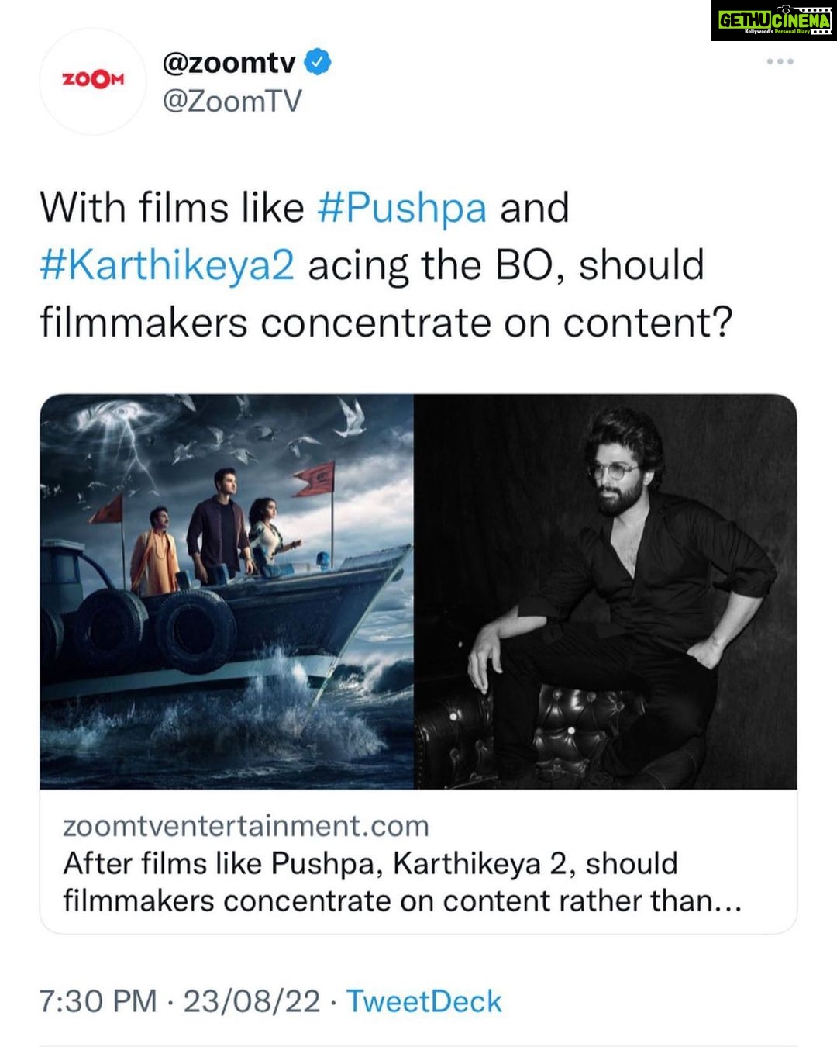Open the three-dot more options menu

[x=780, y=61]
